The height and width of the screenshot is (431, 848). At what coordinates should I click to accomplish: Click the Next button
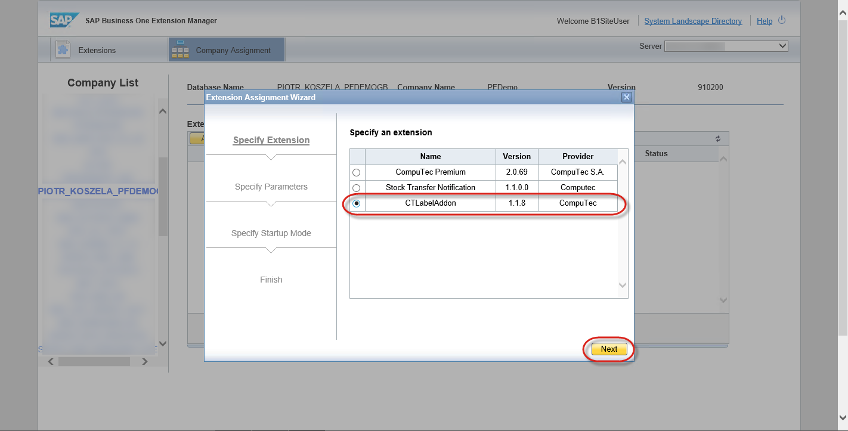609,349
